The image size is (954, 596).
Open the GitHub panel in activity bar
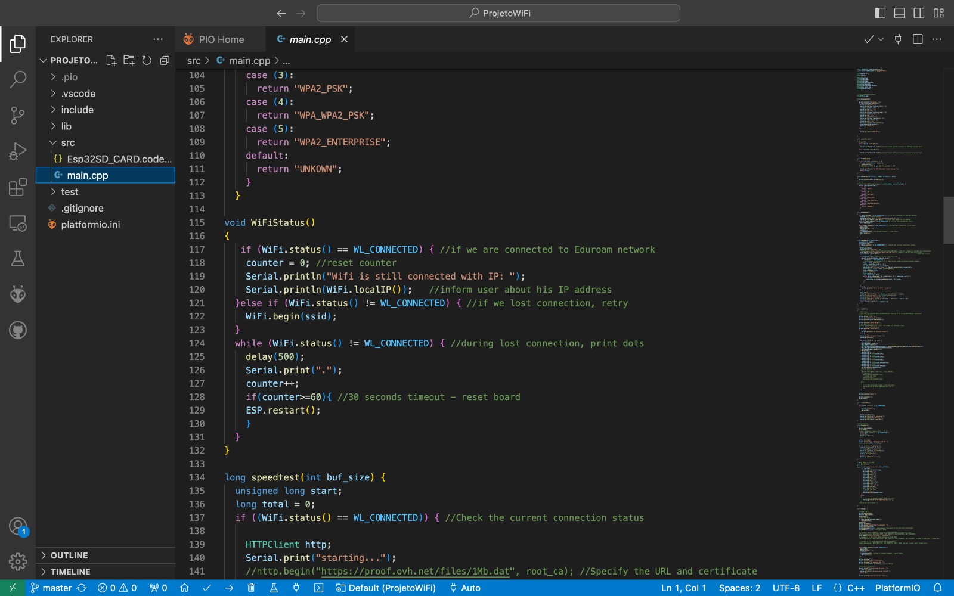(x=18, y=330)
